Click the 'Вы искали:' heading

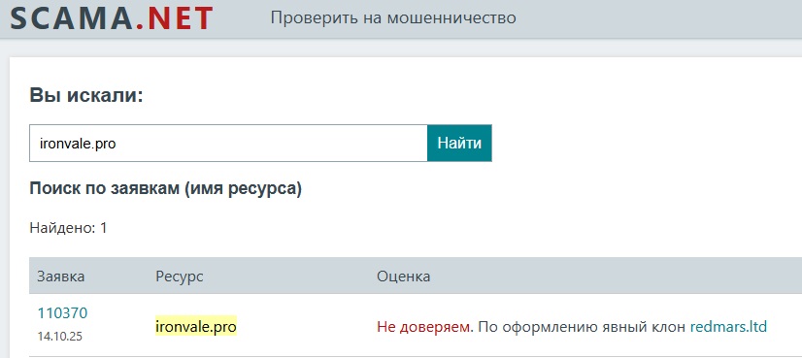pos(86,96)
